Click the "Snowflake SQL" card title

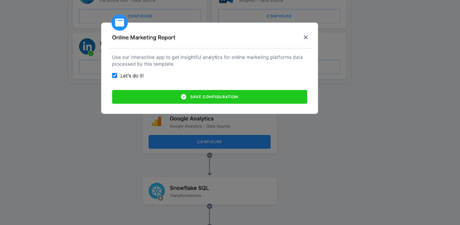[189, 188]
